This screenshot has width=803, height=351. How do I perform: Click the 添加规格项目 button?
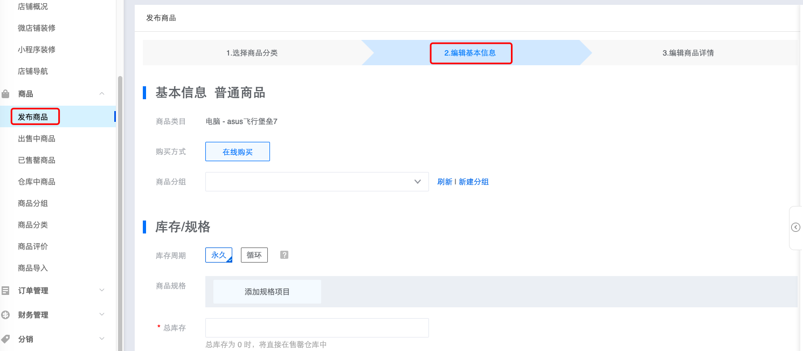(267, 292)
